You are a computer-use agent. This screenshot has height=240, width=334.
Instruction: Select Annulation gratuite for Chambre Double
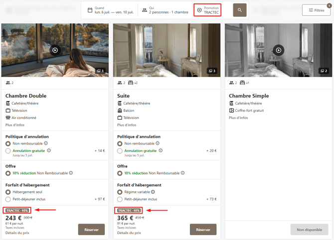pos(8,151)
